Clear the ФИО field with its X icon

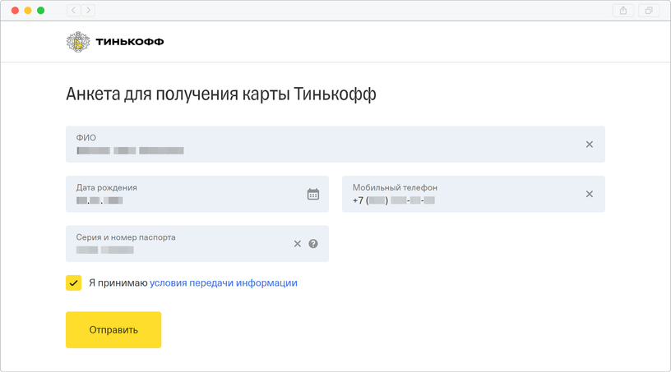pyautogui.click(x=590, y=145)
